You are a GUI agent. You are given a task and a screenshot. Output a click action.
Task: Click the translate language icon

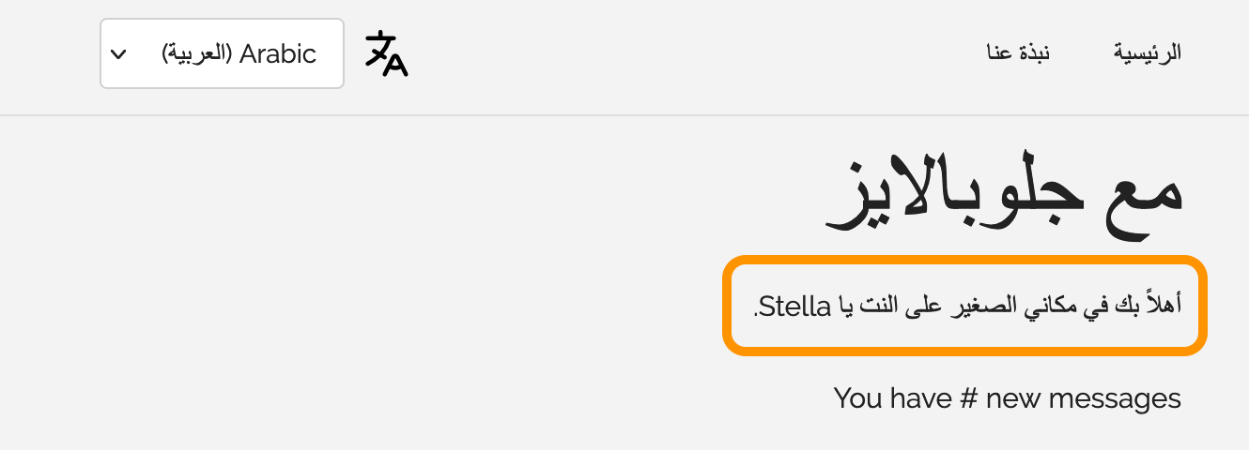click(386, 53)
